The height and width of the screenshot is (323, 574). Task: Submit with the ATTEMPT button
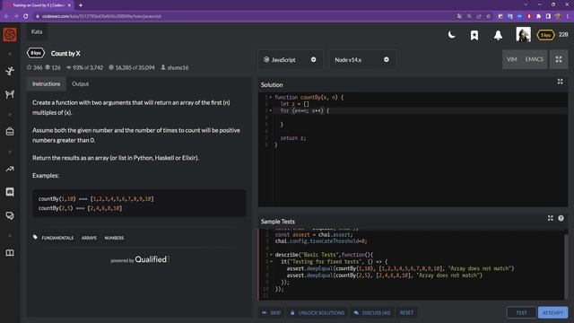pyautogui.click(x=552, y=313)
